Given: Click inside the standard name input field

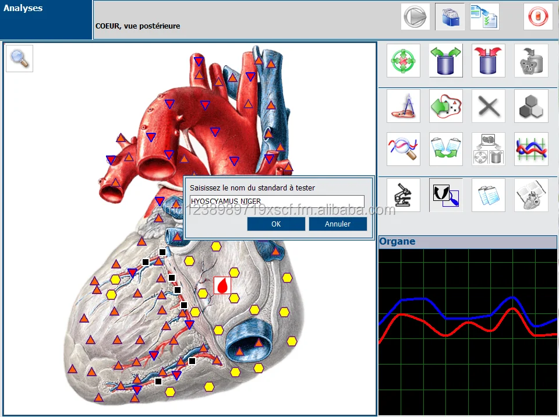Looking at the screenshot, I should [278, 202].
